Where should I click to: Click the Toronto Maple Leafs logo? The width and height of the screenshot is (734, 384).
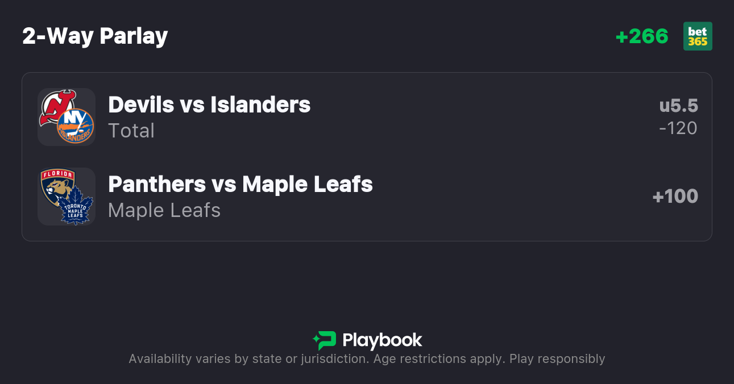[x=76, y=206]
